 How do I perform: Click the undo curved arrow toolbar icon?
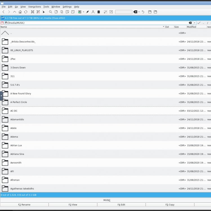point(143,12)
